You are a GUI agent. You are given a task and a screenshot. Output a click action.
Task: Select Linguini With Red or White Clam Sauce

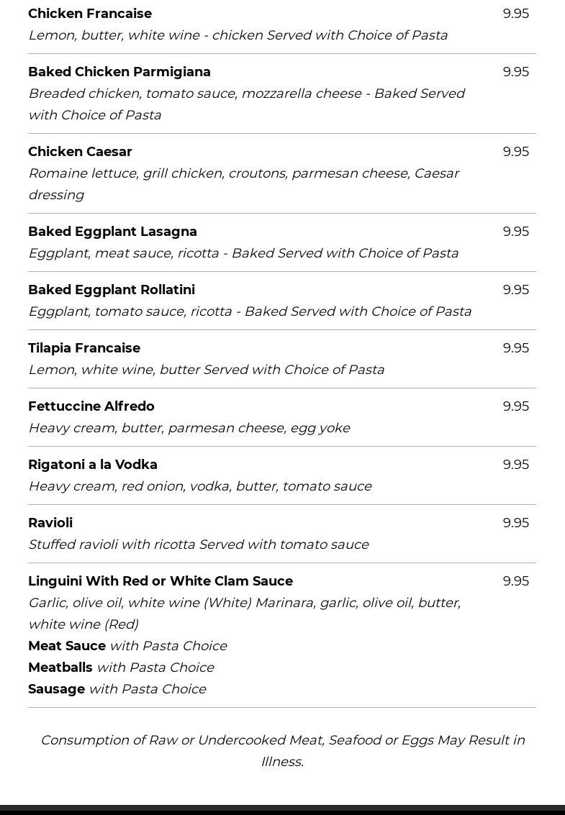161,581
